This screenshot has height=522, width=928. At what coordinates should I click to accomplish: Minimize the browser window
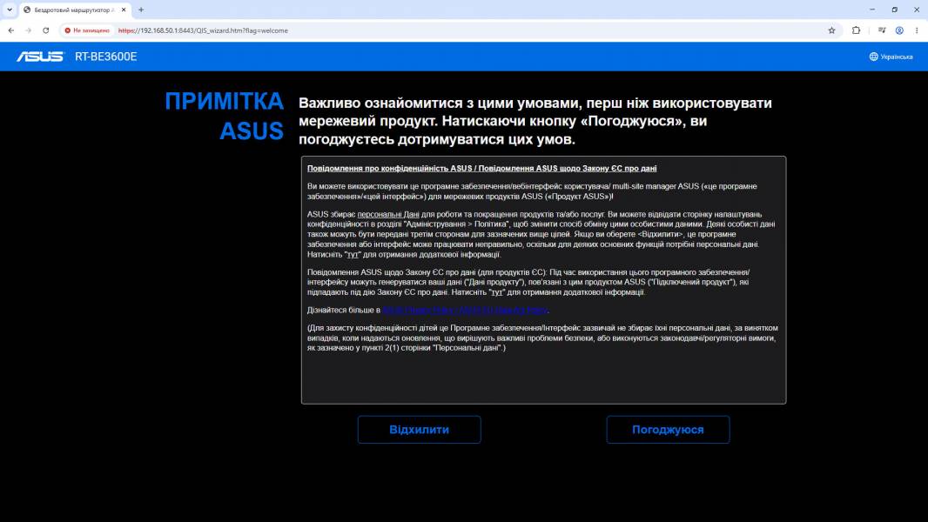click(872, 10)
